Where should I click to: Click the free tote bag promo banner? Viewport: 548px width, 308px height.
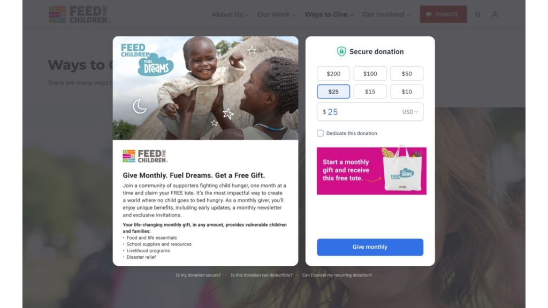pyautogui.click(x=371, y=171)
